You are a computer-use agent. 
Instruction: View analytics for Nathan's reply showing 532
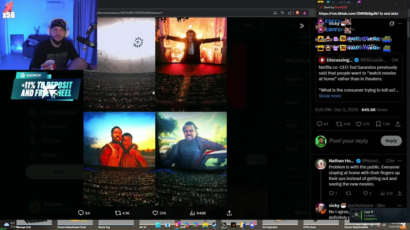(x=382, y=193)
